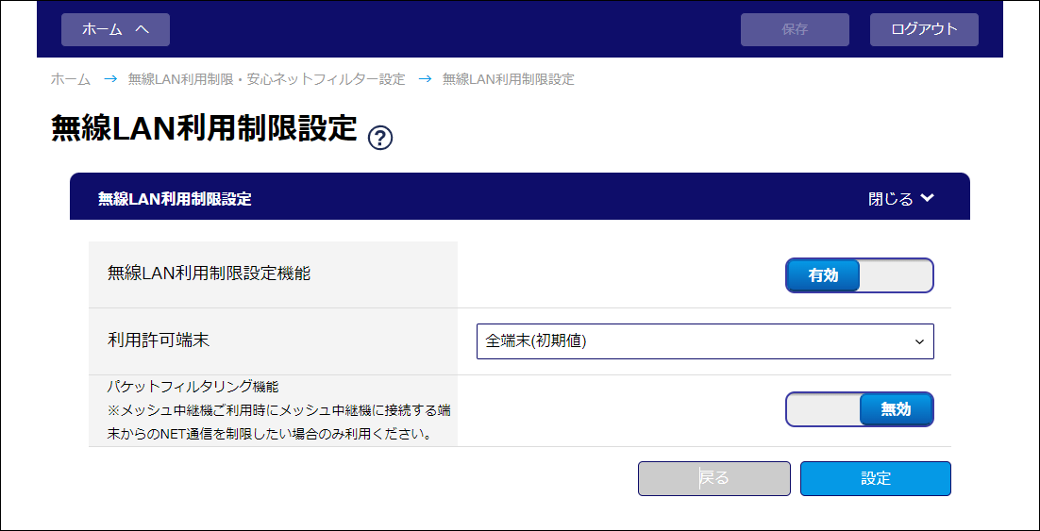Click the blue 設定 button
The width and height of the screenshot is (1040, 531).
coord(875,478)
